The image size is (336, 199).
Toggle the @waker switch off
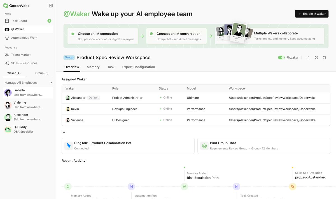pyautogui.click(x=281, y=57)
